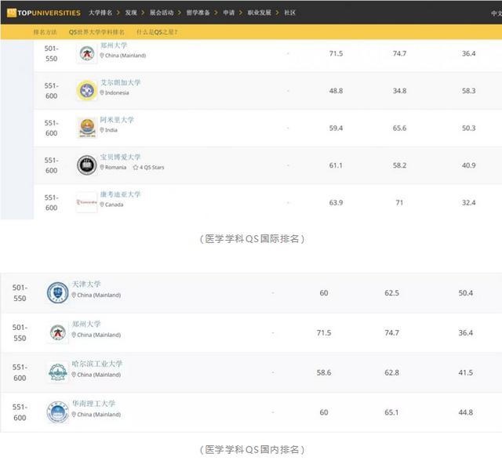Select the 58.6 score in the 哈尔滨工业大学 row
Screen dimensions: 502x464
324,372
